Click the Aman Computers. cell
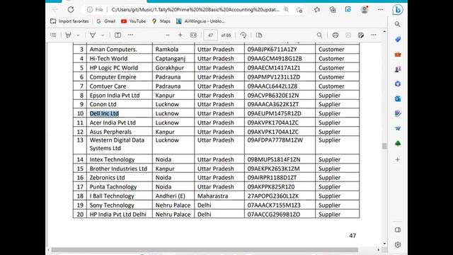 (120, 49)
